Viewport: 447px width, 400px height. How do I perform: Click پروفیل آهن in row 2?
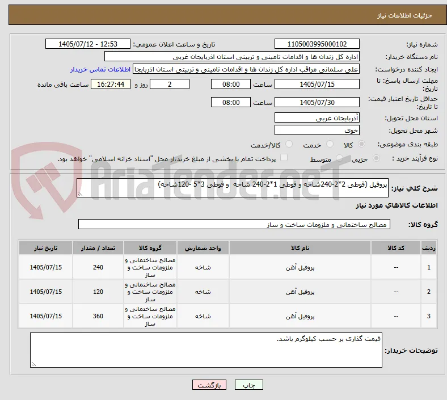pyautogui.click(x=300, y=292)
